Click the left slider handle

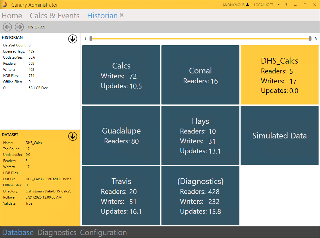pos(91,39)
